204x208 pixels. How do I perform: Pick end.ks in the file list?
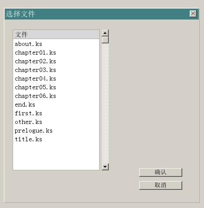pos(56,104)
